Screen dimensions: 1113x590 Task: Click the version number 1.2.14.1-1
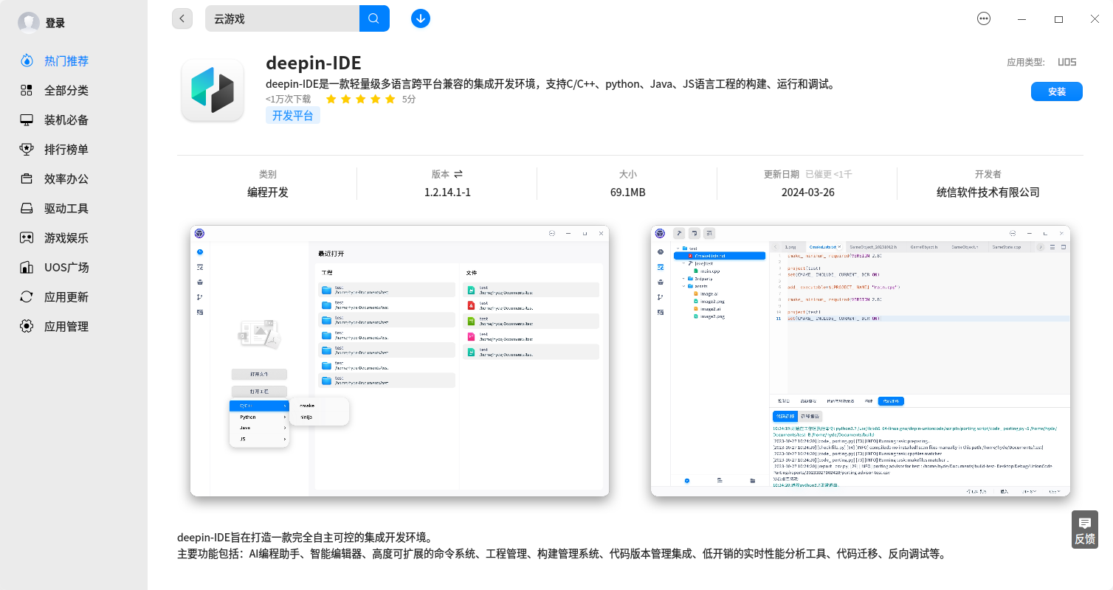[447, 192]
